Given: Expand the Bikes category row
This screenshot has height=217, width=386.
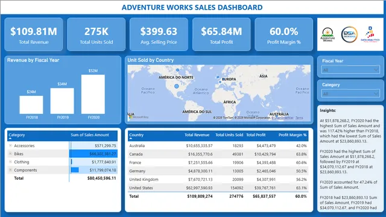Looking at the screenshot, I should click(10, 154).
